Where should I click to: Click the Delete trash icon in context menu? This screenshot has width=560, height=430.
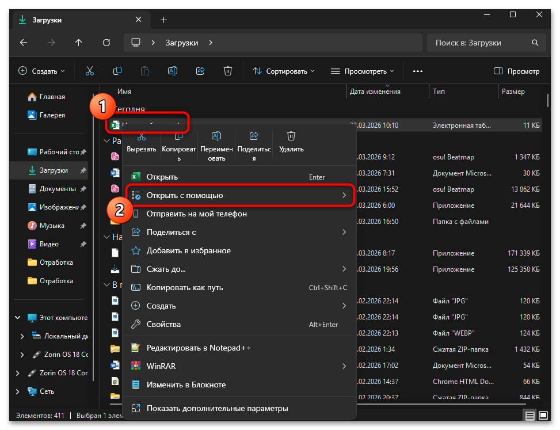pyautogui.click(x=291, y=136)
